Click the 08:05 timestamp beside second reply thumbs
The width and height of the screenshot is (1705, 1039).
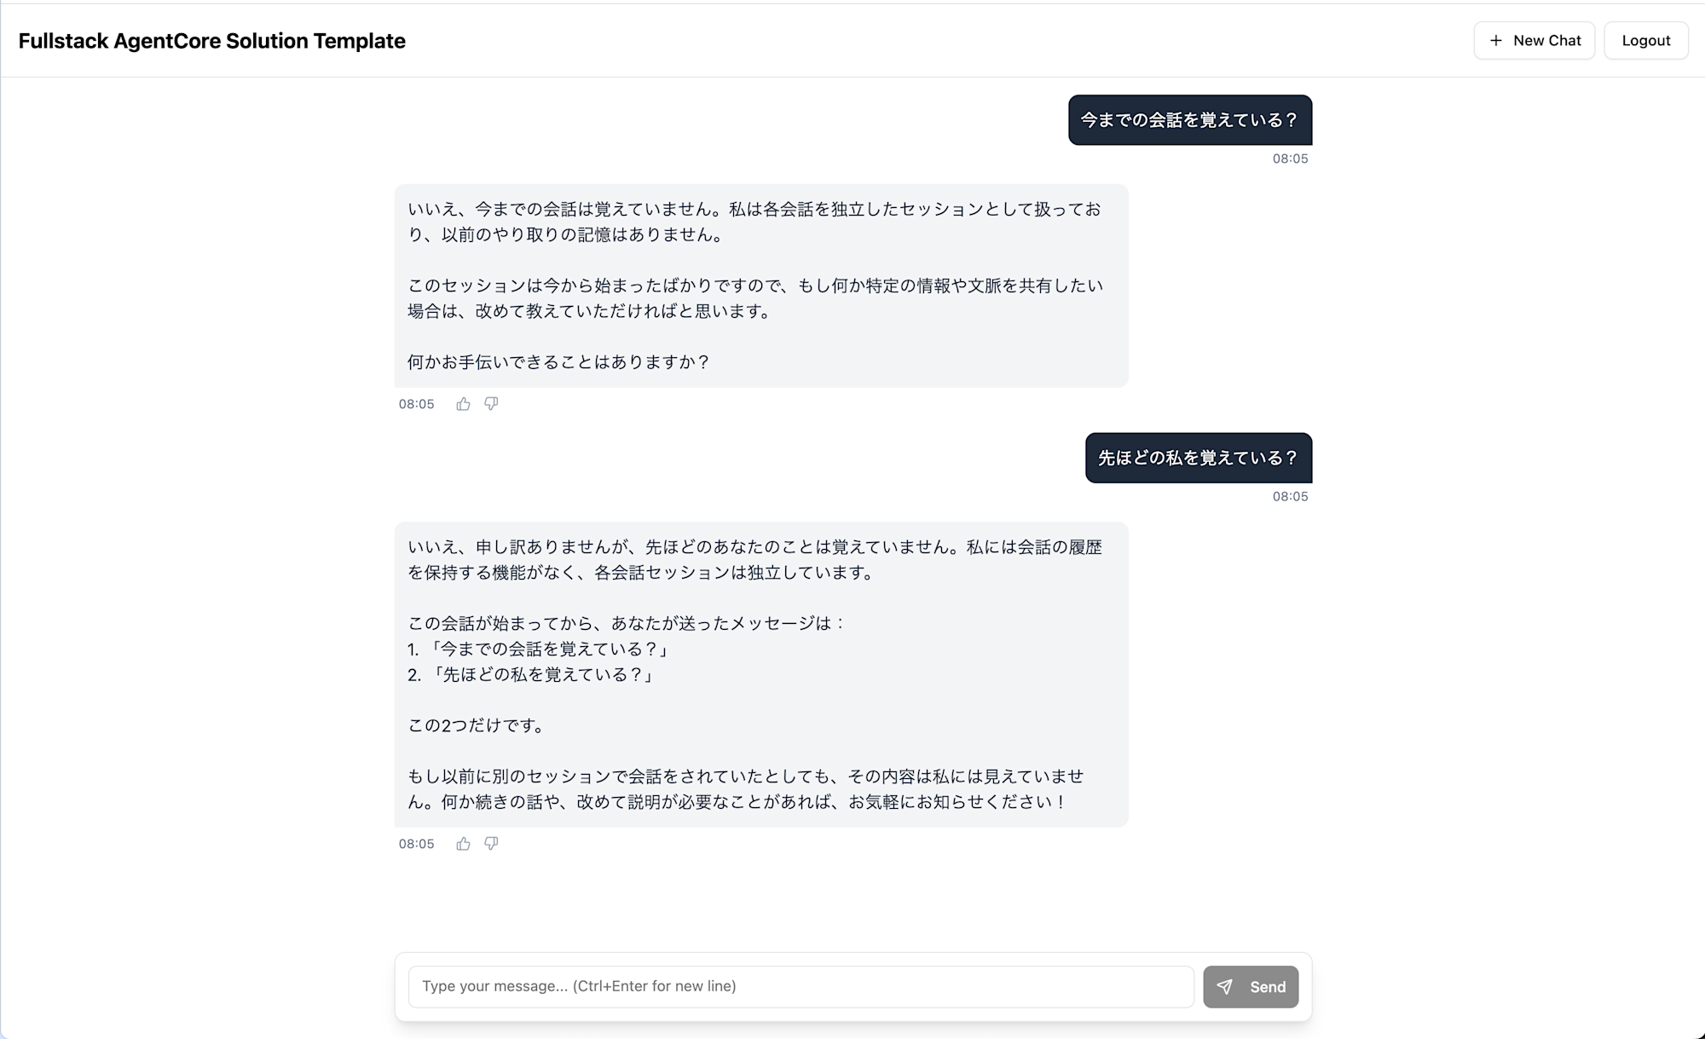click(416, 844)
